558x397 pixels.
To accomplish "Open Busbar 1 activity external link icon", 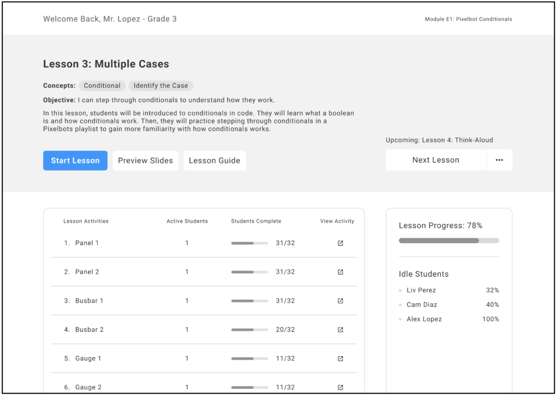I will 340,301.
